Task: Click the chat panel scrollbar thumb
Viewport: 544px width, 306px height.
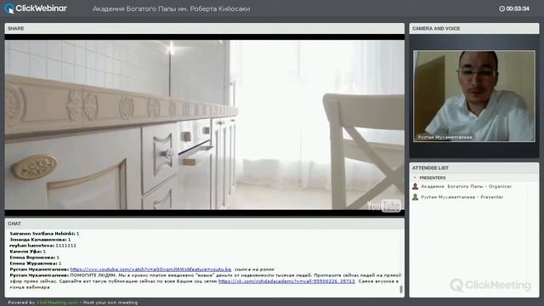Action: tap(401, 289)
